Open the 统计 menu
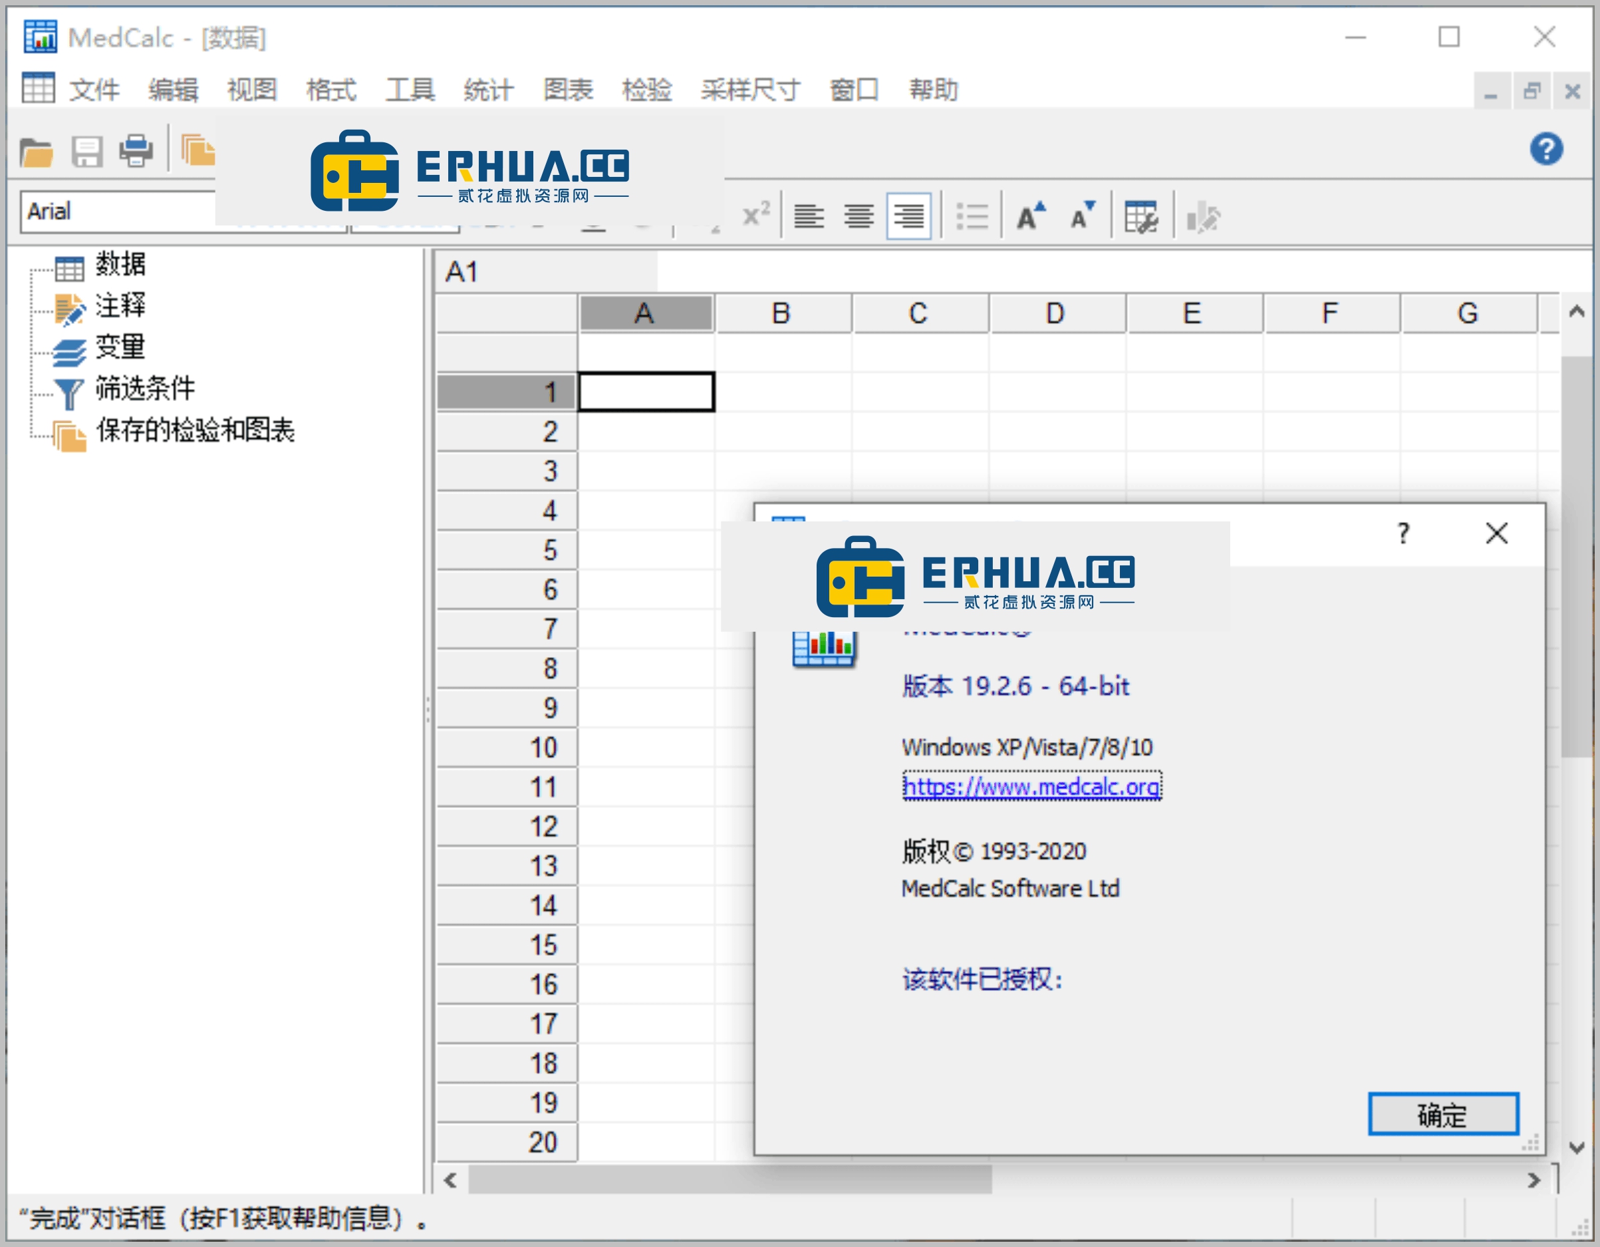The width and height of the screenshot is (1600, 1247). pos(489,90)
